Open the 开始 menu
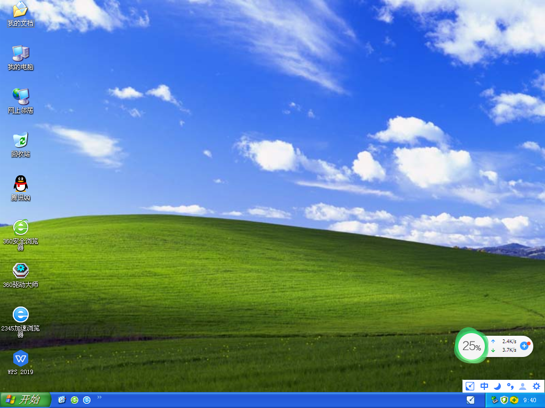This screenshot has width=545, height=408. [24, 399]
